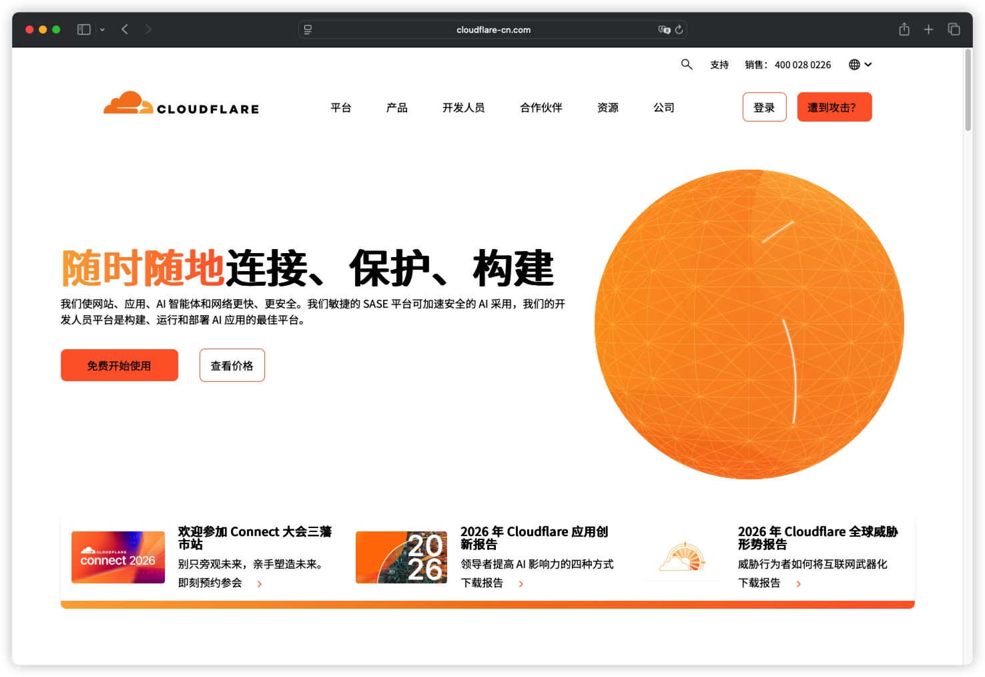Toggle the Safari sidebar icon
This screenshot has width=985, height=677.
coord(84,29)
